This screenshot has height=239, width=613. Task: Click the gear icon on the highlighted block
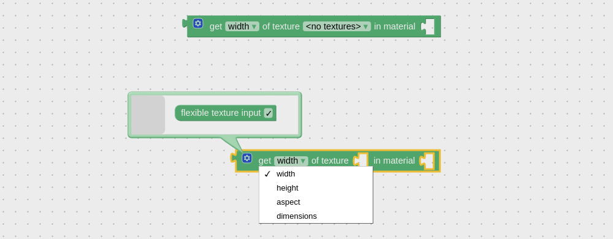246,157
